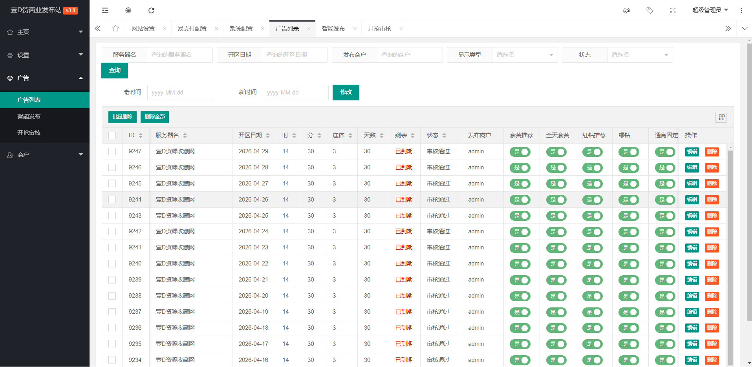Viewport: 752px width, 367px height.
Task: Check the row 9240 checkbox
Action: tap(112, 263)
